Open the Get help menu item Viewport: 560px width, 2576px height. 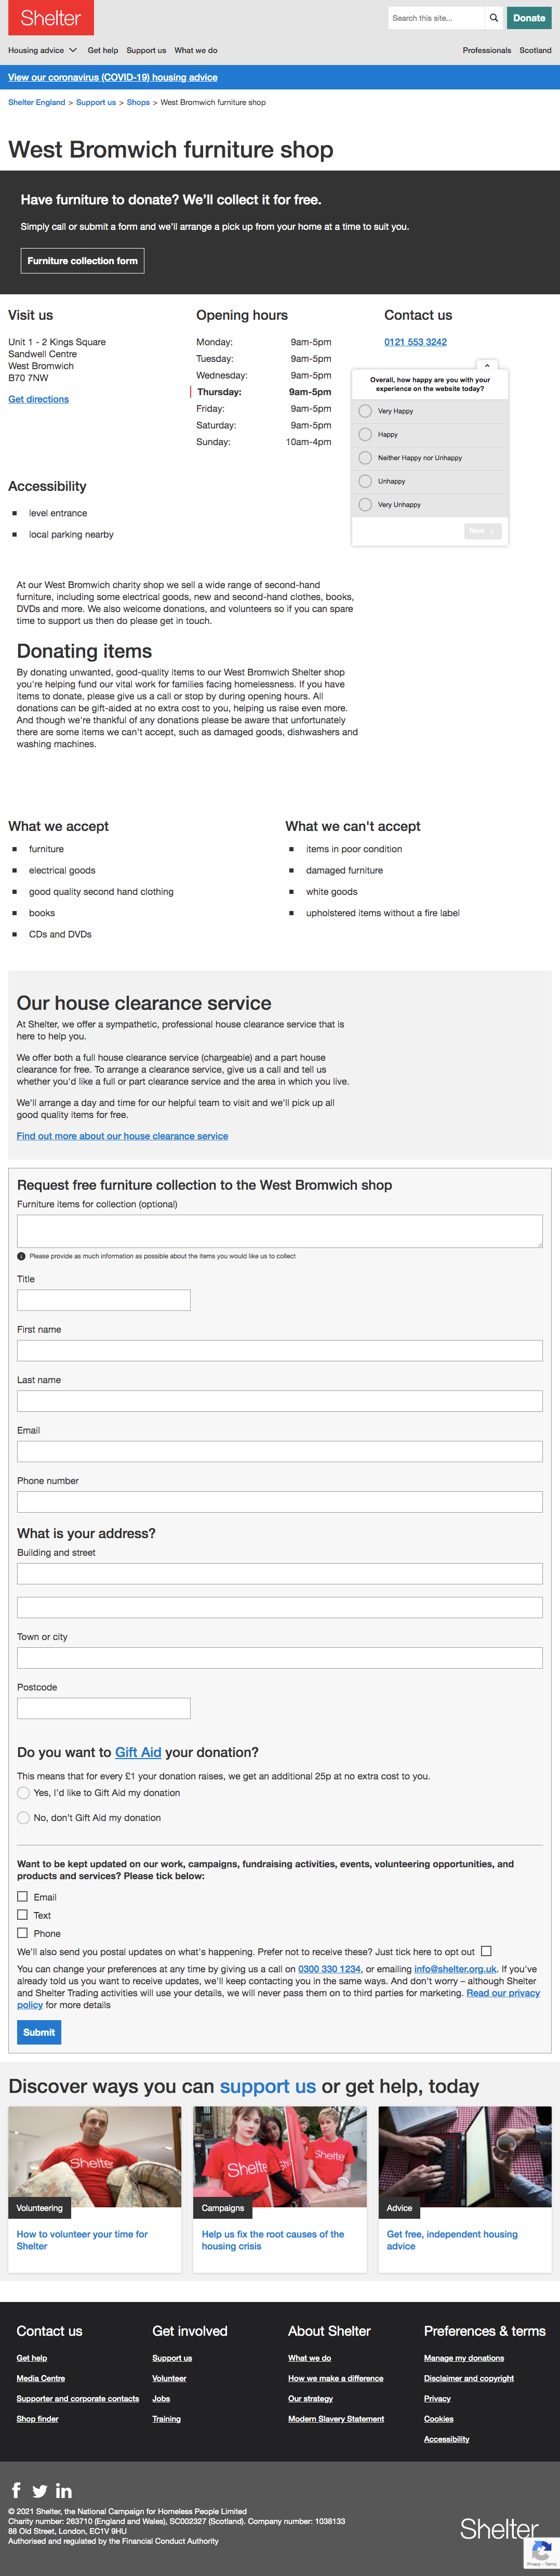103,50
